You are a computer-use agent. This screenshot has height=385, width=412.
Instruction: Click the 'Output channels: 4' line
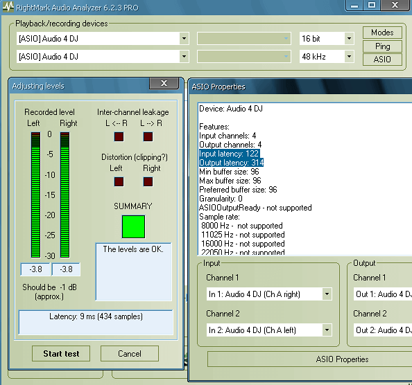(230, 145)
